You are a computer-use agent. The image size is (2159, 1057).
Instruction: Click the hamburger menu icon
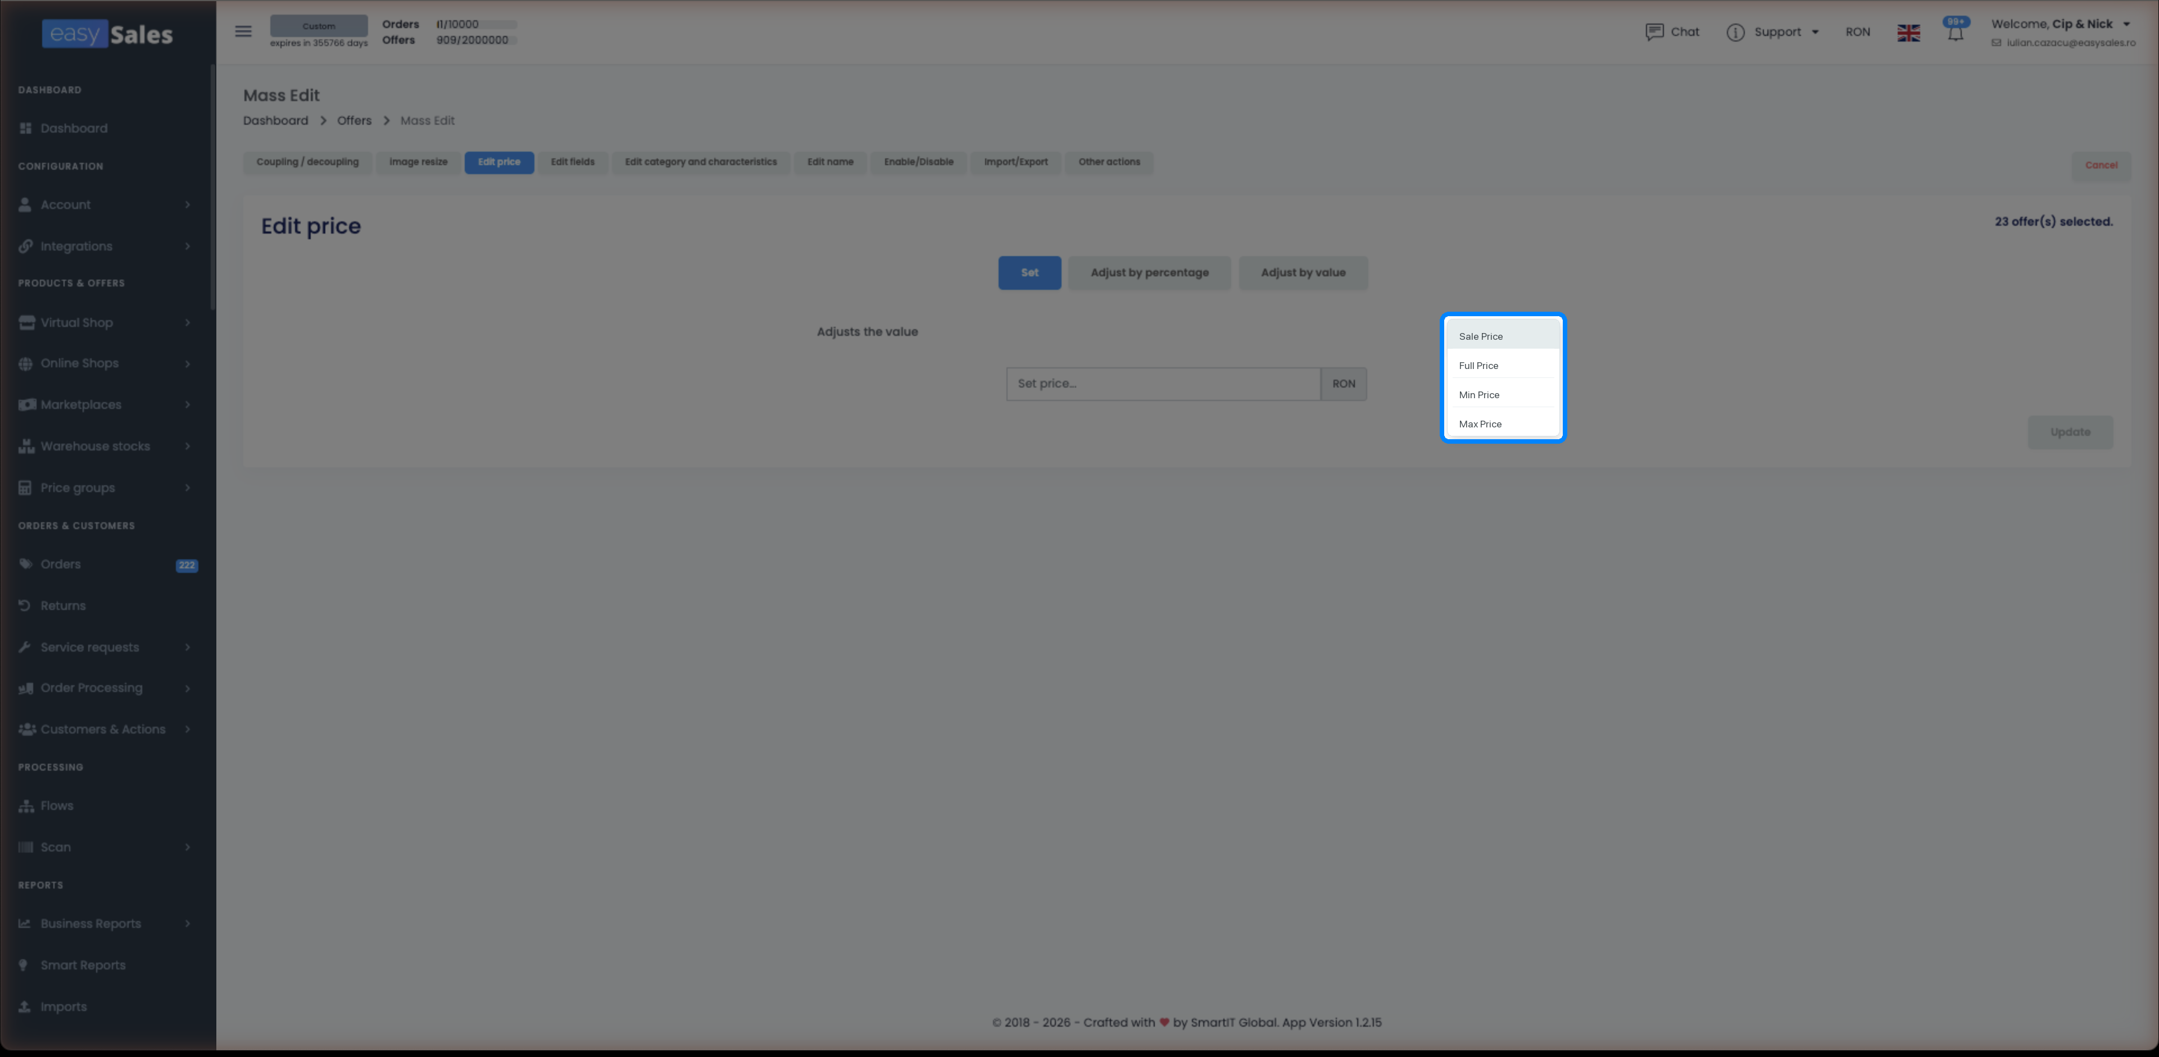coord(243,32)
